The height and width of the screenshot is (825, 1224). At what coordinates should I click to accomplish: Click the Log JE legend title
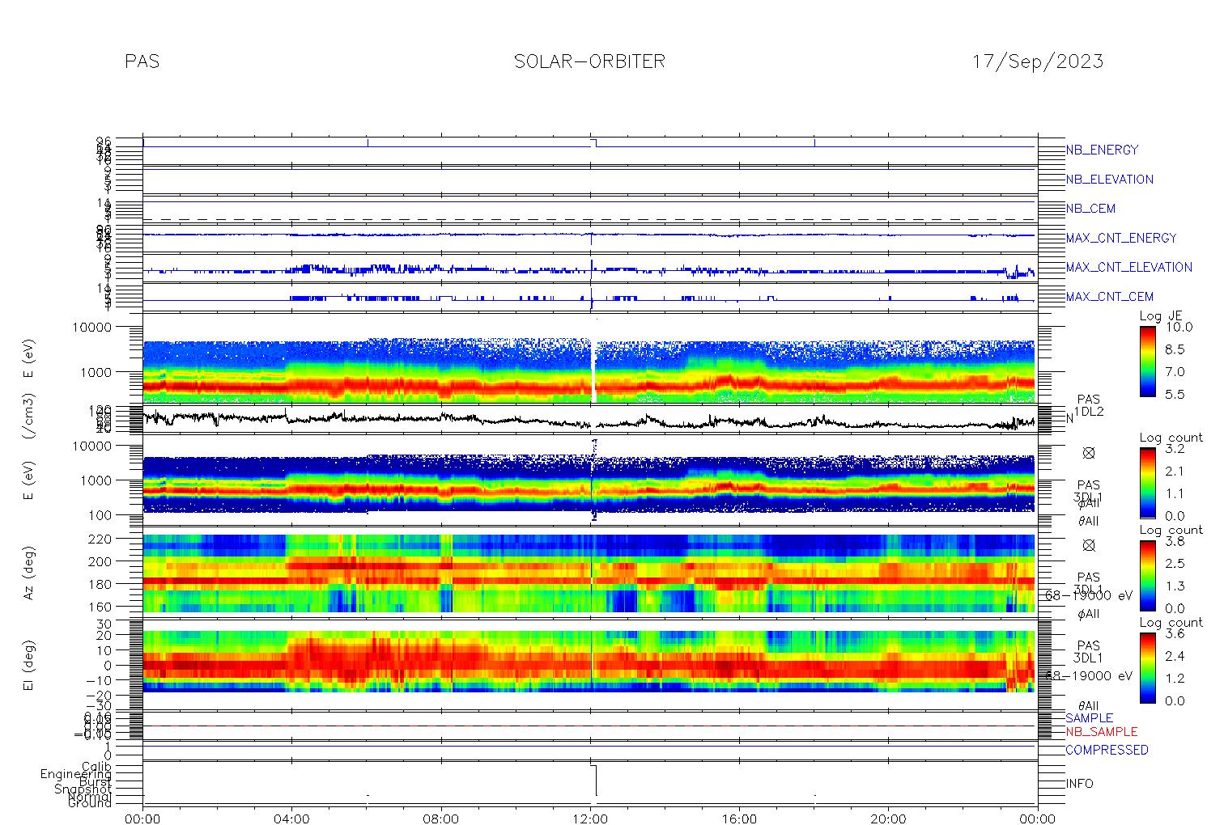point(1161,316)
